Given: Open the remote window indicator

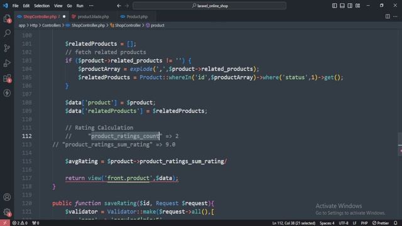Looking at the screenshot, I should [5, 223].
